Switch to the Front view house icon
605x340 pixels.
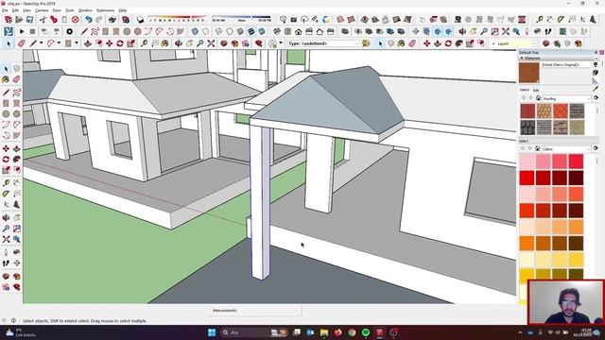(299, 31)
